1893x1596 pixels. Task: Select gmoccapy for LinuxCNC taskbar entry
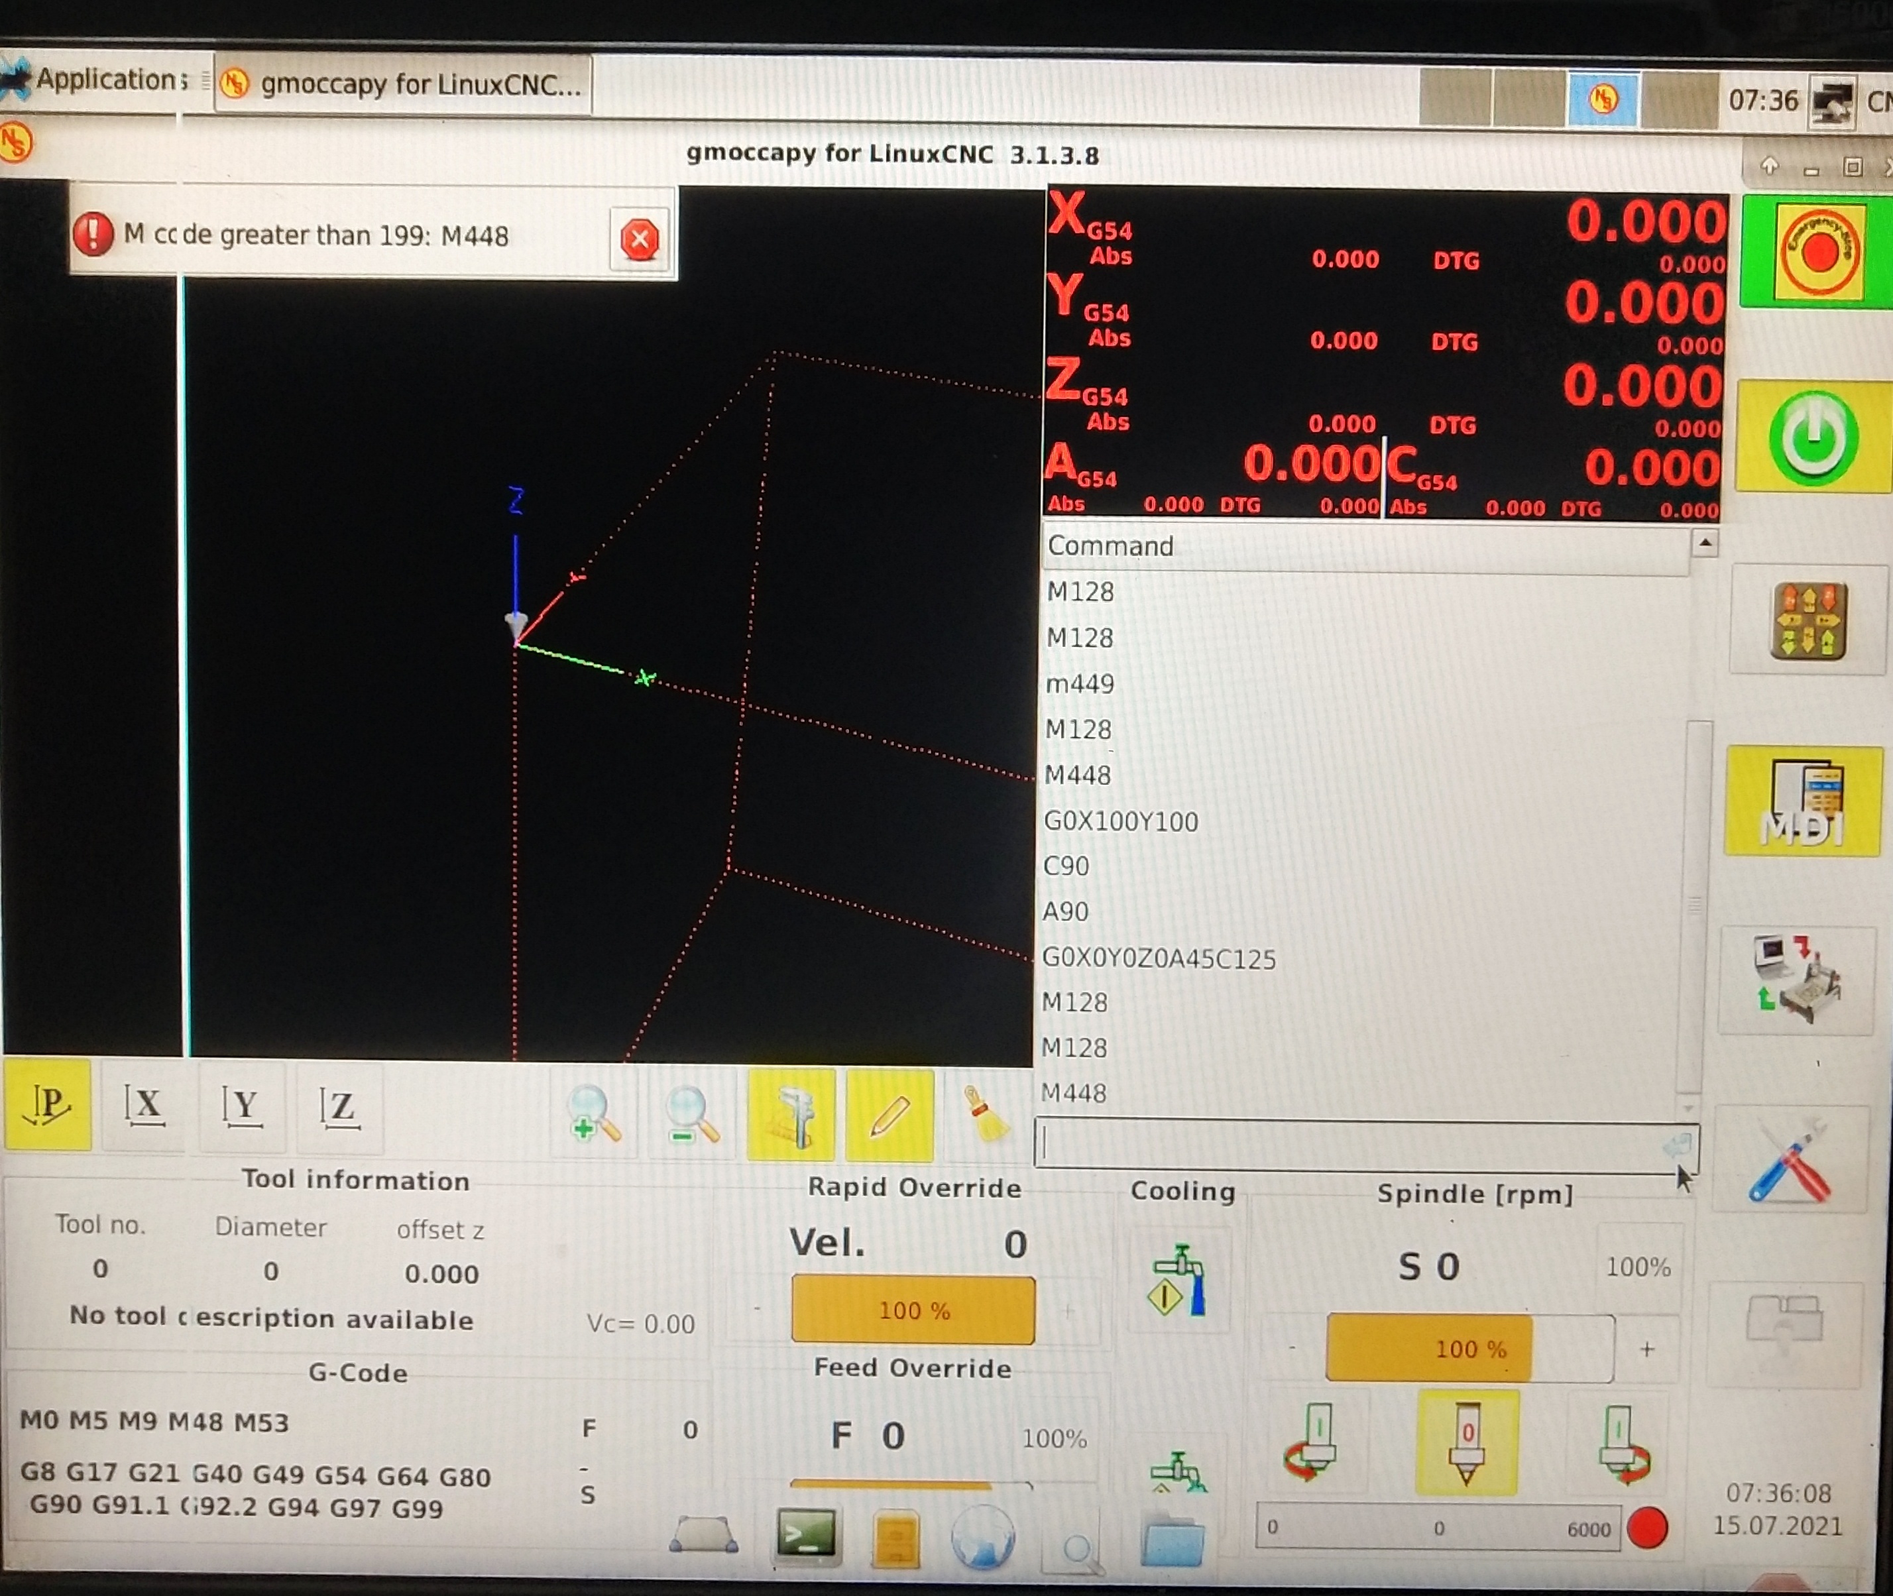404,84
